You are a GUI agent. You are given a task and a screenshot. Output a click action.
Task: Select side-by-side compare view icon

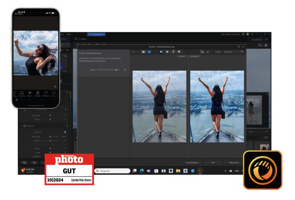149,52
